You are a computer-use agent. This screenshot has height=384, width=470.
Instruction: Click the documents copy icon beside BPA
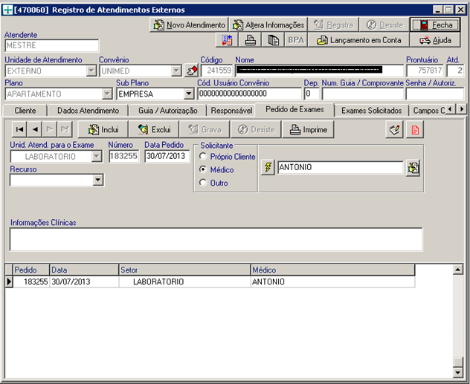pos(273,40)
